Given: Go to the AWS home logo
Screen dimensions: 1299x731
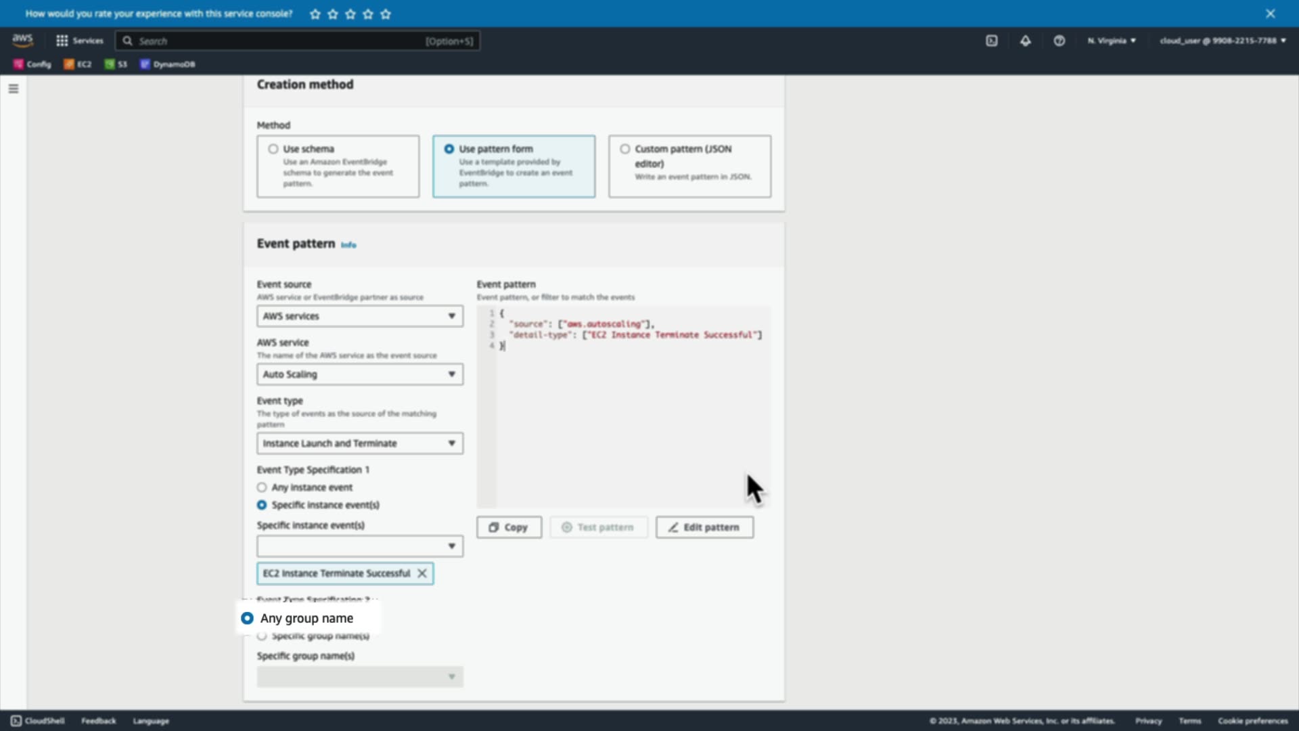Looking at the screenshot, I should (x=22, y=41).
